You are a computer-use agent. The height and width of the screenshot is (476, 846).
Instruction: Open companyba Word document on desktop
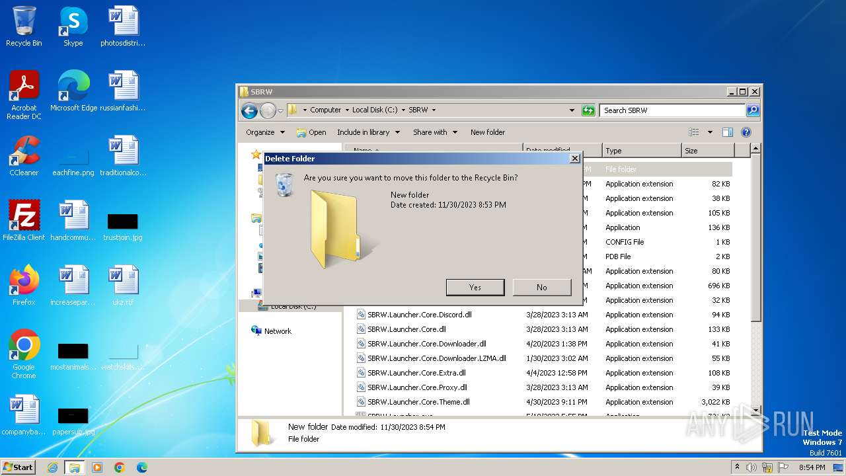[x=24, y=416]
